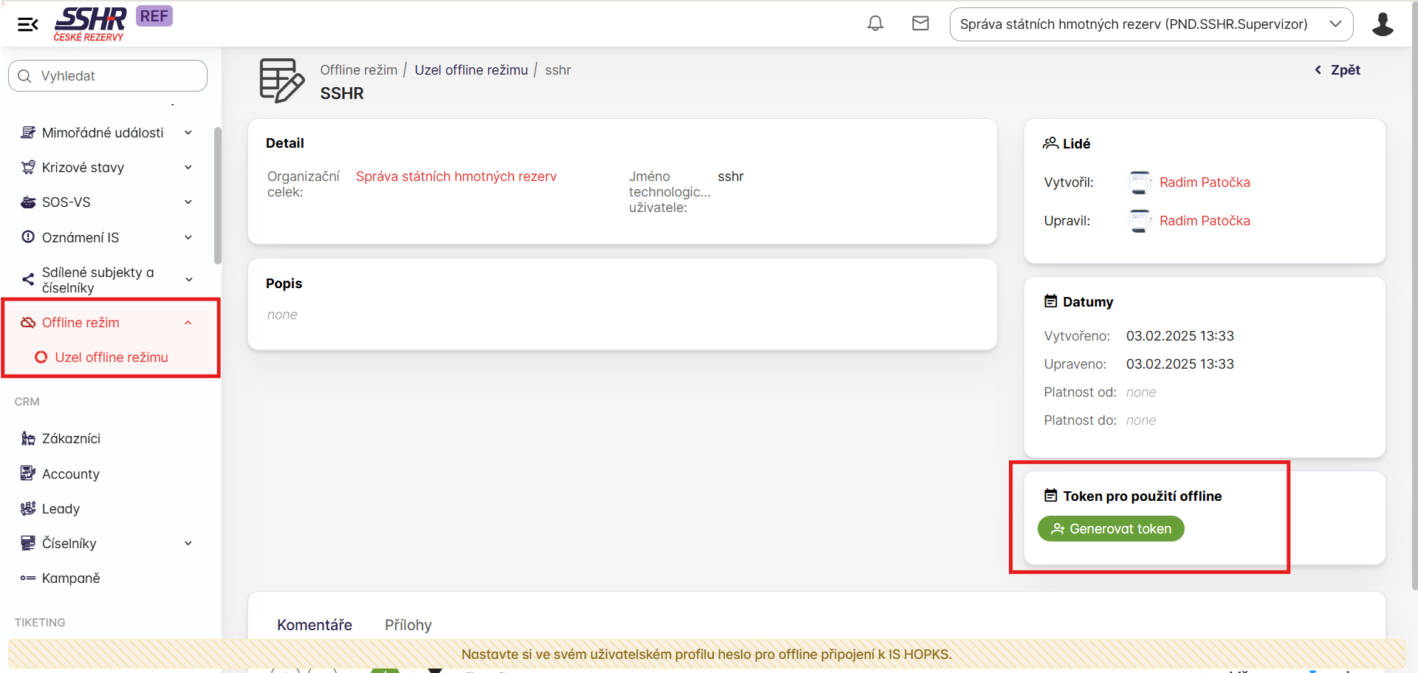Collapse the sidebar with the hamburger icon
The image size is (1418, 673).
[x=27, y=24]
